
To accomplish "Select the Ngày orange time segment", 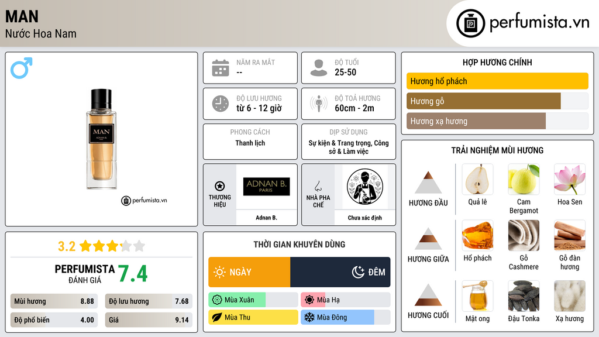I will click(x=249, y=272).
